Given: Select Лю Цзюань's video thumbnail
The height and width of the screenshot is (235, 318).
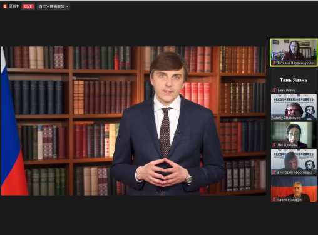Looking at the screenshot, I should pyautogui.click(x=294, y=134).
